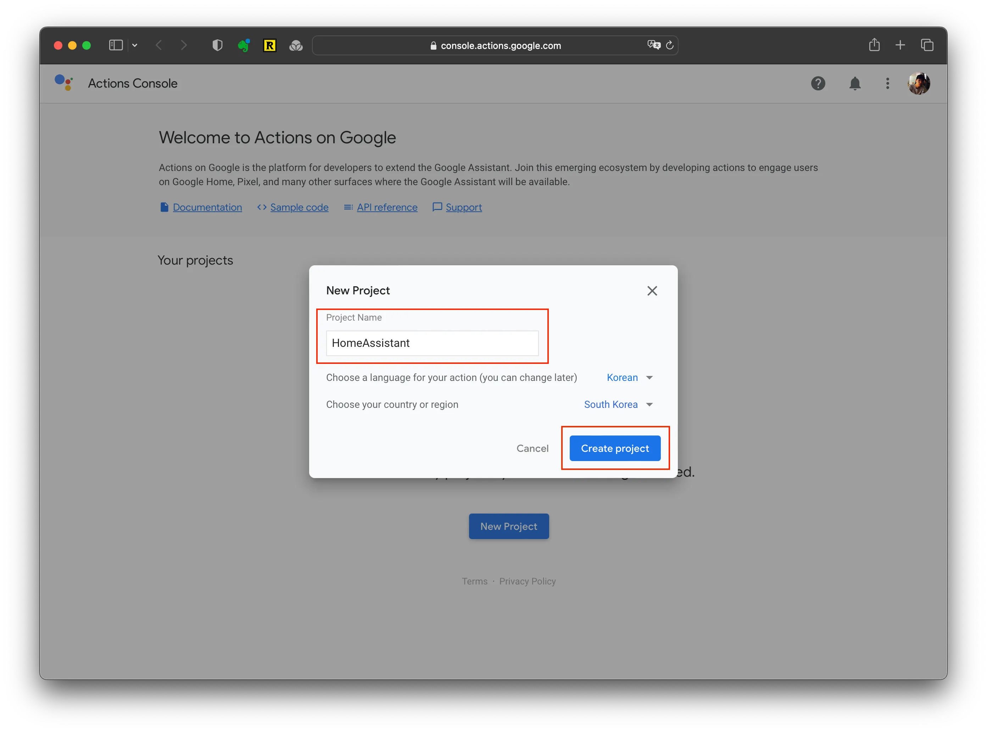Click the yellow minimize window button
The width and height of the screenshot is (987, 732).
[72, 45]
